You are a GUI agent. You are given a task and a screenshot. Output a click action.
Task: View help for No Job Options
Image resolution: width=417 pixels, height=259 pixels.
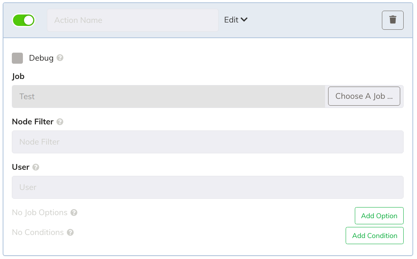(74, 212)
